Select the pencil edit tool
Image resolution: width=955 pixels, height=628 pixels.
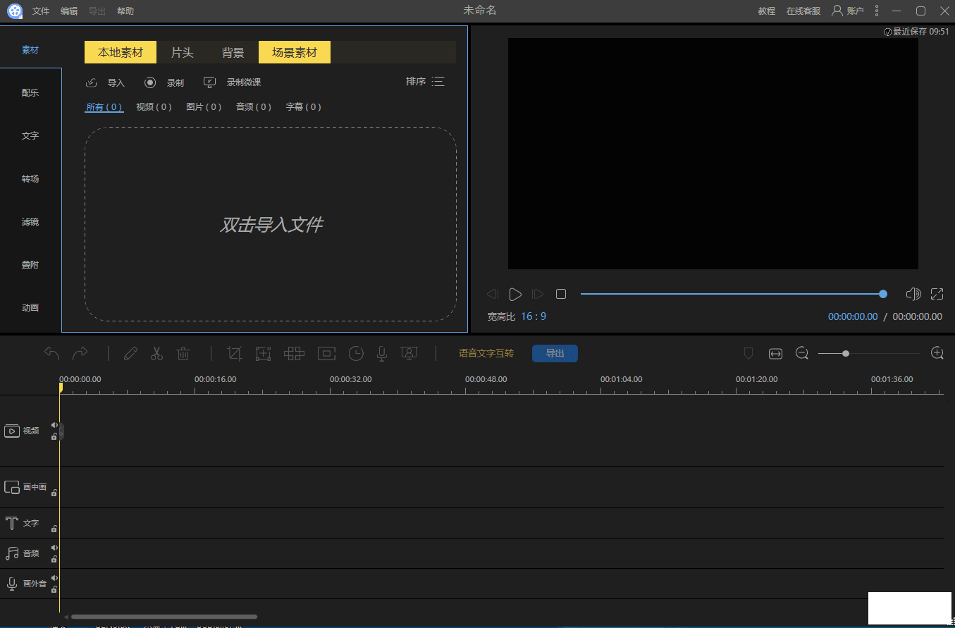click(x=130, y=353)
